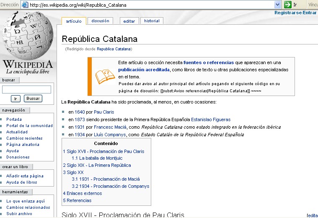Screen dimensions: 318x218
Task: Open the 1931 year link
Action: [x=79, y=127]
